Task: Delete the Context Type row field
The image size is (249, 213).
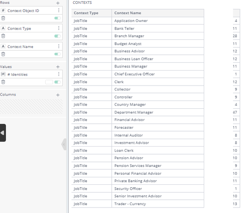Action: pos(3,36)
